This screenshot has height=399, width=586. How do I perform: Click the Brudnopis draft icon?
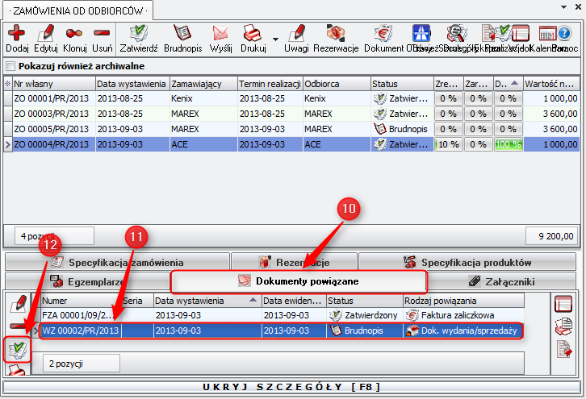click(182, 33)
